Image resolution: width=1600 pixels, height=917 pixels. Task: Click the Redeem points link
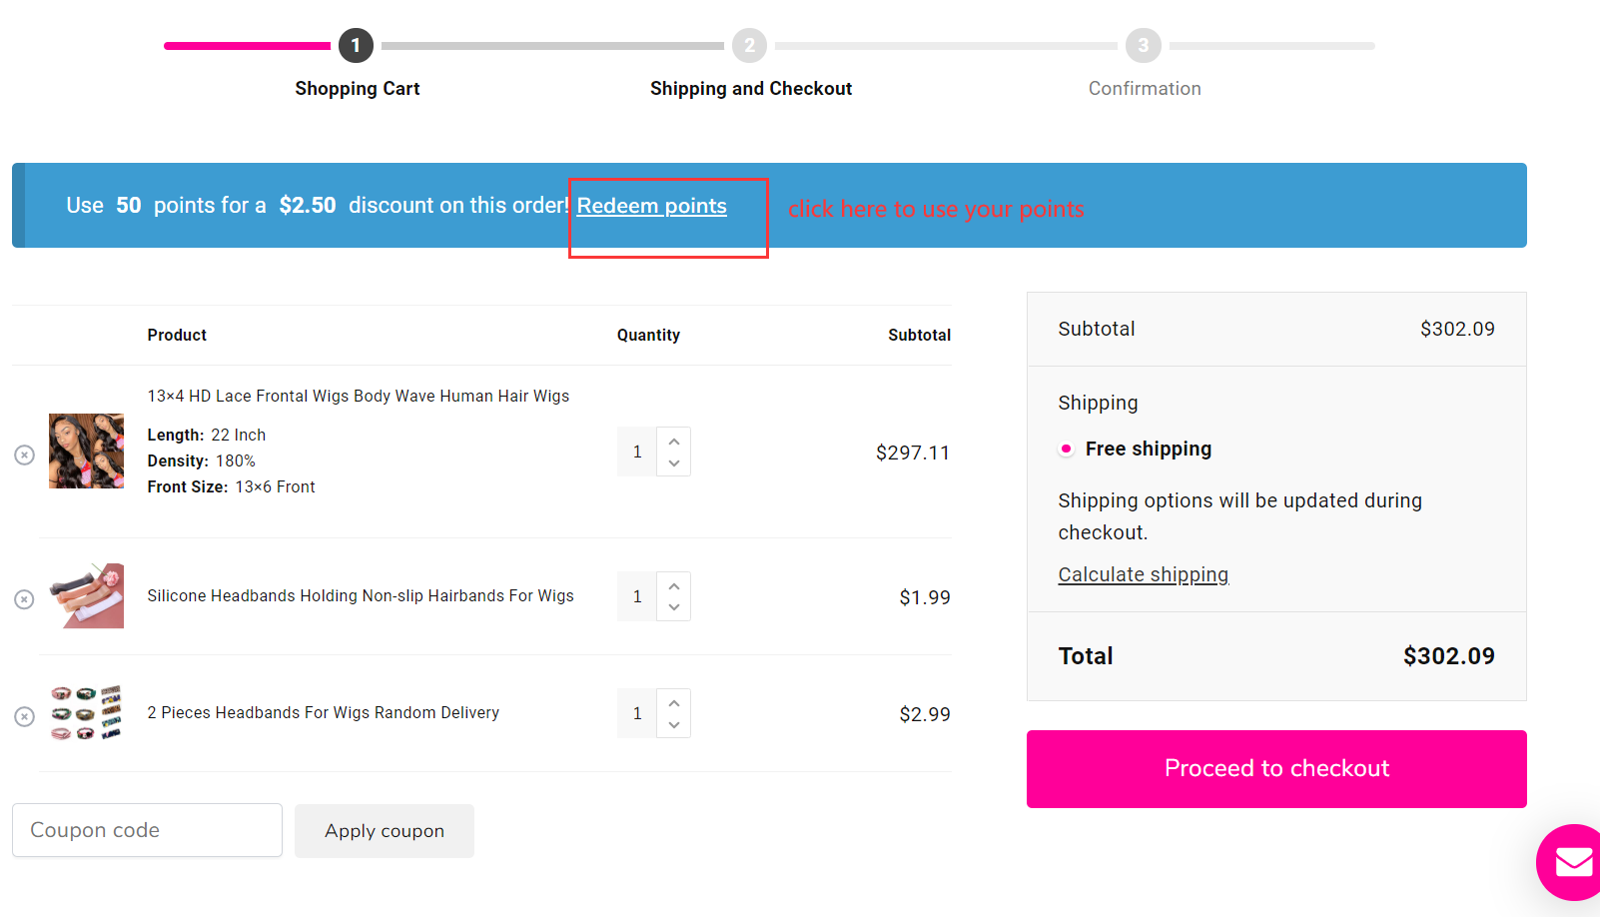point(652,206)
